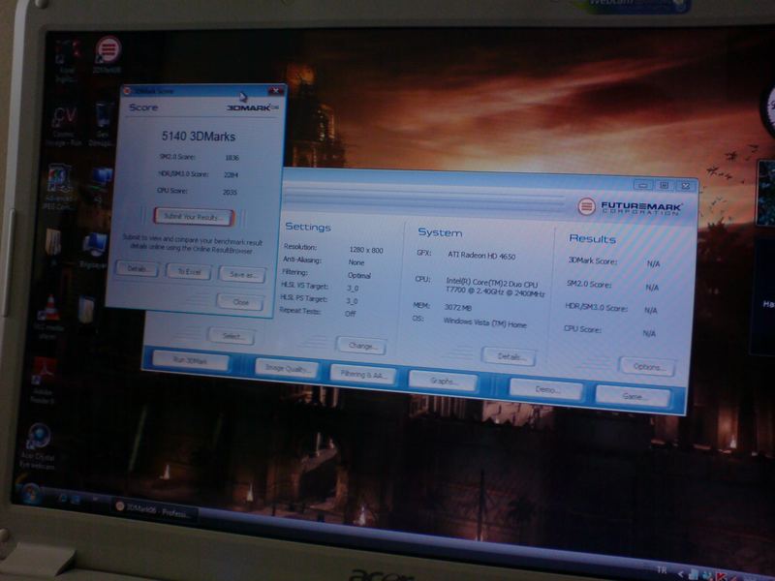
Task: Open system Details button in main window
Action: click(510, 356)
